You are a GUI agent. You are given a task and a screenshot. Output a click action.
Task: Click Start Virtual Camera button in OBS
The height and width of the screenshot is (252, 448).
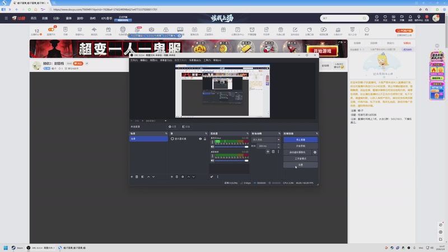[x=297, y=152]
